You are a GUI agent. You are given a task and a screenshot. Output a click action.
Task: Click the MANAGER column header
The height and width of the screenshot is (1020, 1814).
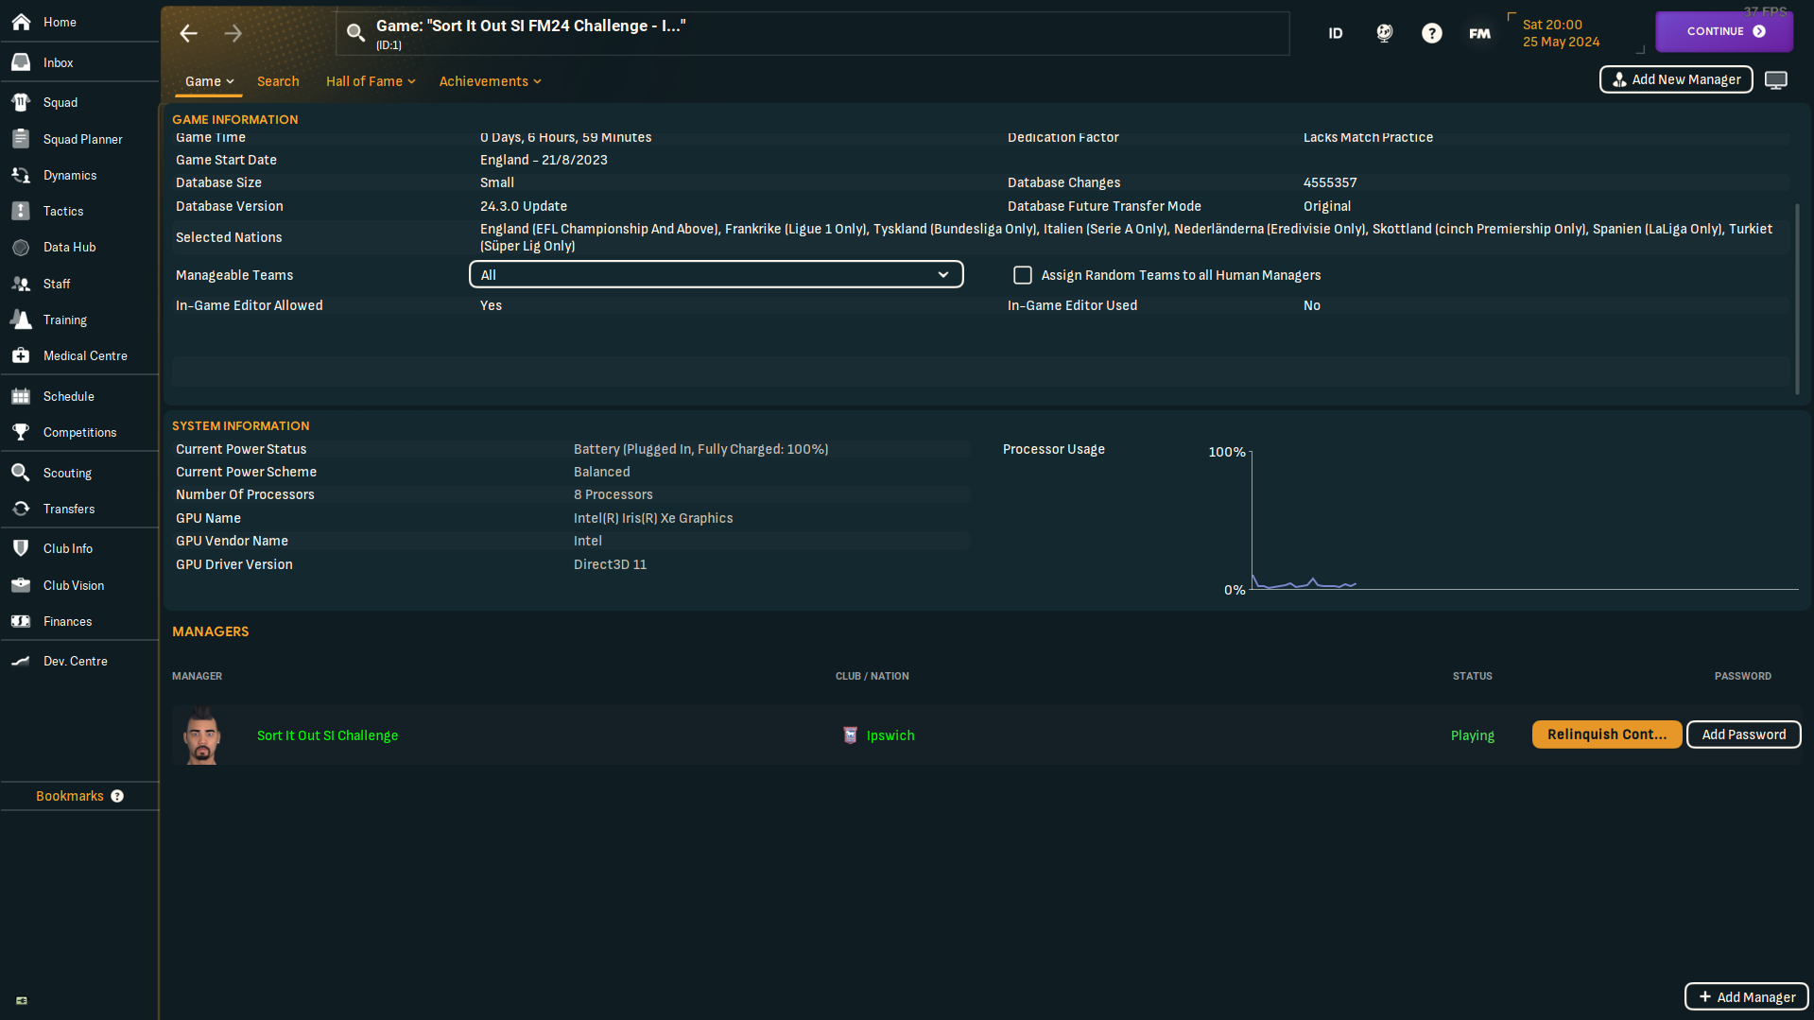pos(197,676)
